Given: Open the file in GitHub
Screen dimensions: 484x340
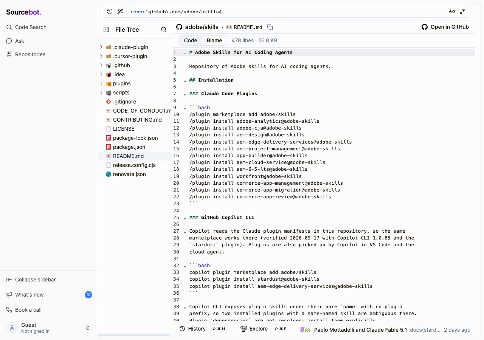Looking at the screenshot, I should click(x=445, y=27).
